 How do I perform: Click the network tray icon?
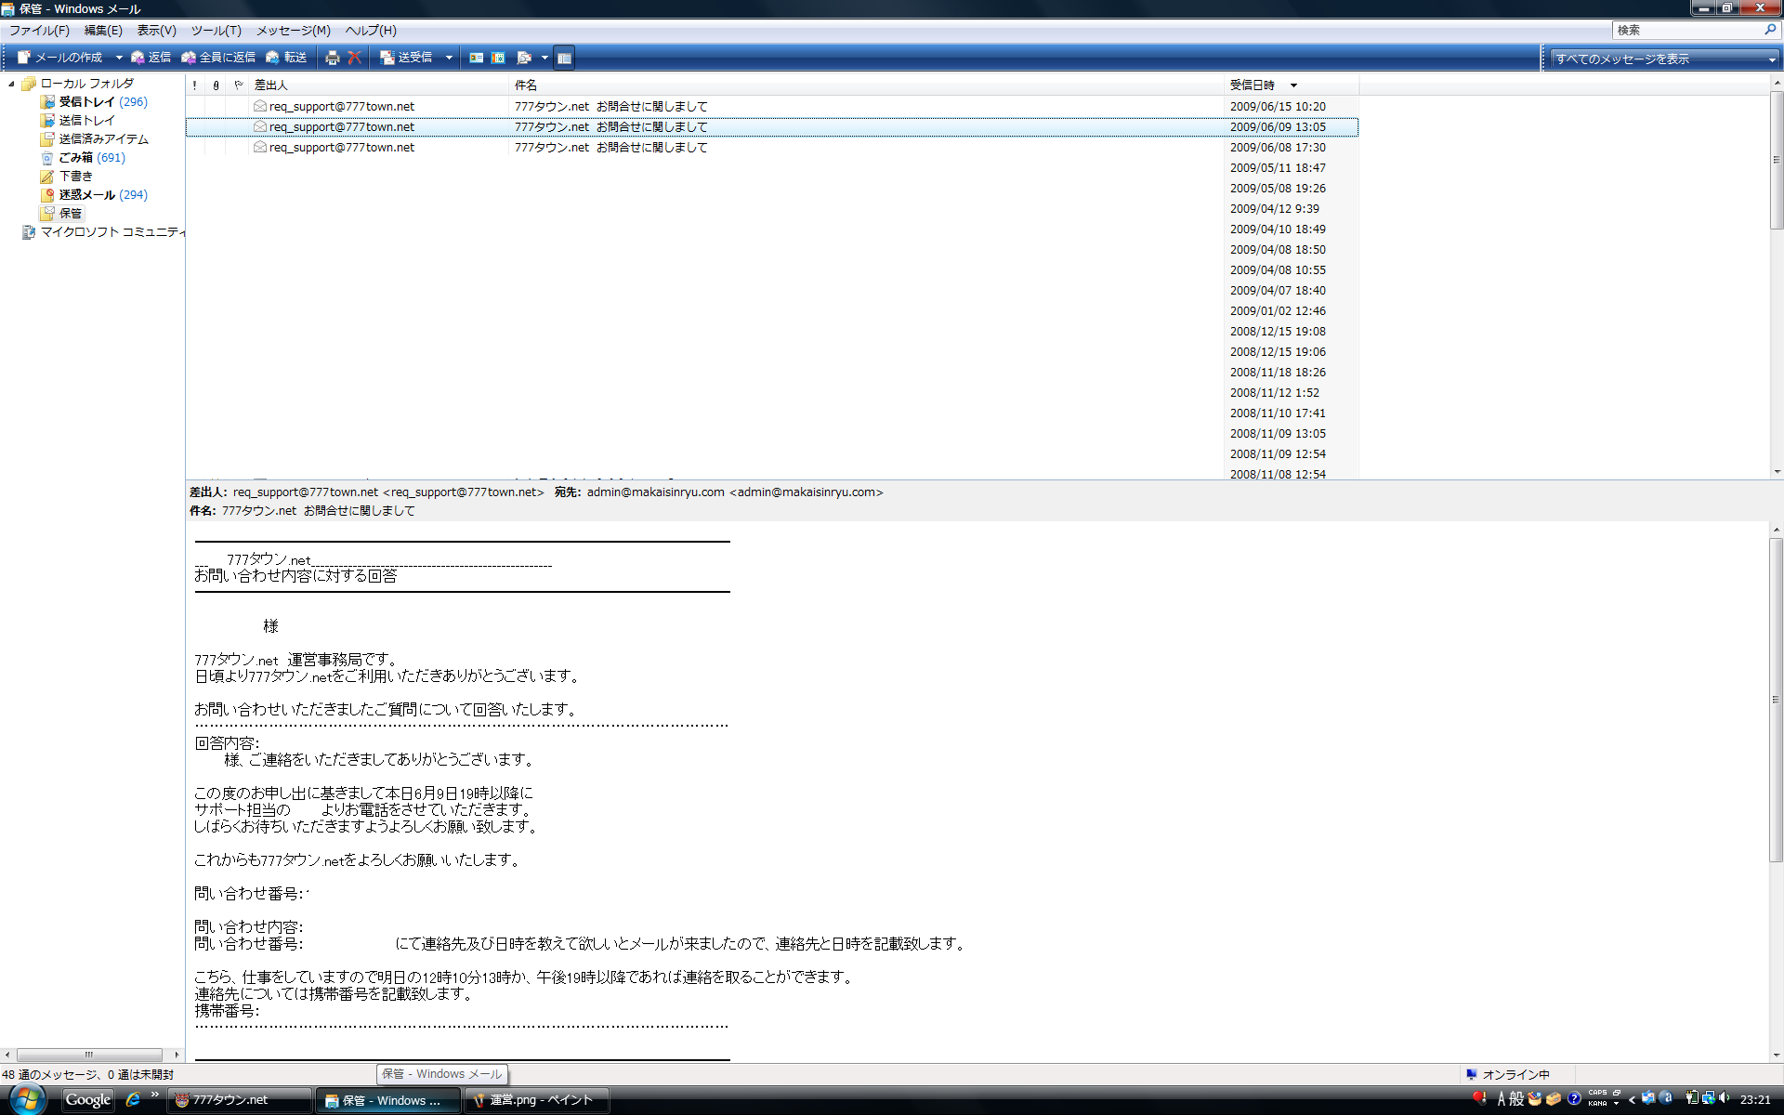[1708, 1099]
